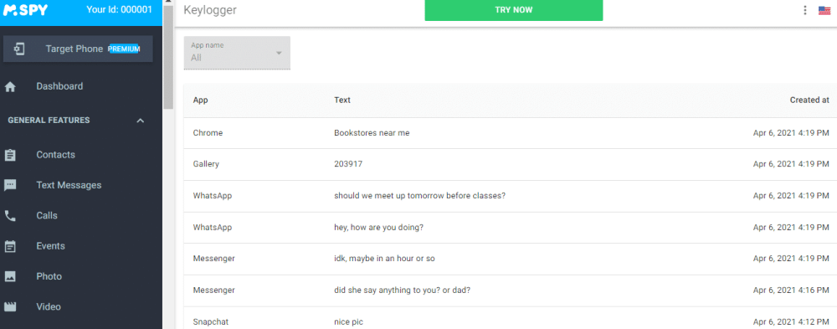This screenshot has width=837, height=329.
Task: Go to Dashboard in the sidebar
Action: 59,86
